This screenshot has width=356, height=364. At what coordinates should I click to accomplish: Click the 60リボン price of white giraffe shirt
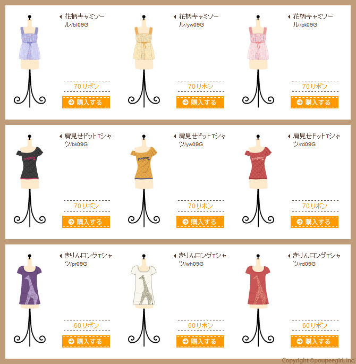click(x=200, y=326)
